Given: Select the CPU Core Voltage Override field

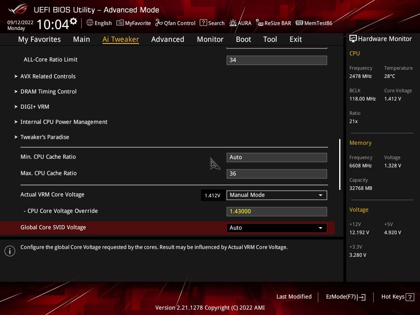Looking at the screenshot, I should (x=277, y=211).
